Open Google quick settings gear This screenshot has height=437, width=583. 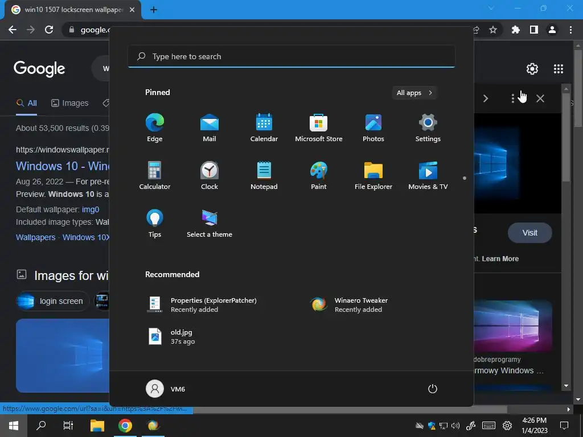pos(532,69)
